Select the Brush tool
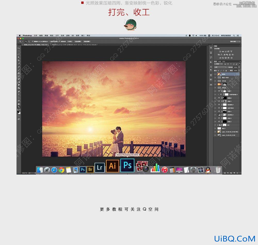This screenshot has width=258, height=245. pyautogui.click(x=19, y=70)
